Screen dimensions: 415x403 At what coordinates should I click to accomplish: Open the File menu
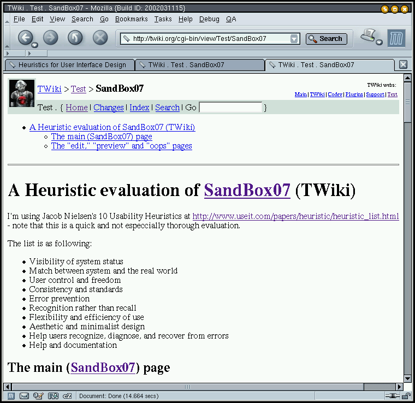pos(19,19)
